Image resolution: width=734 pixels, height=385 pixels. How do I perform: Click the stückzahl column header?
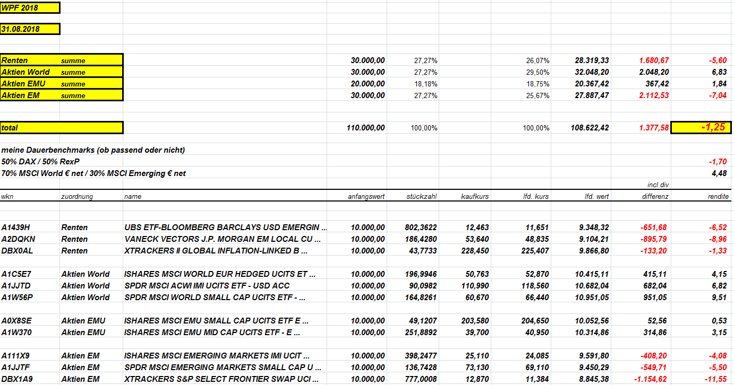[422, 196]
